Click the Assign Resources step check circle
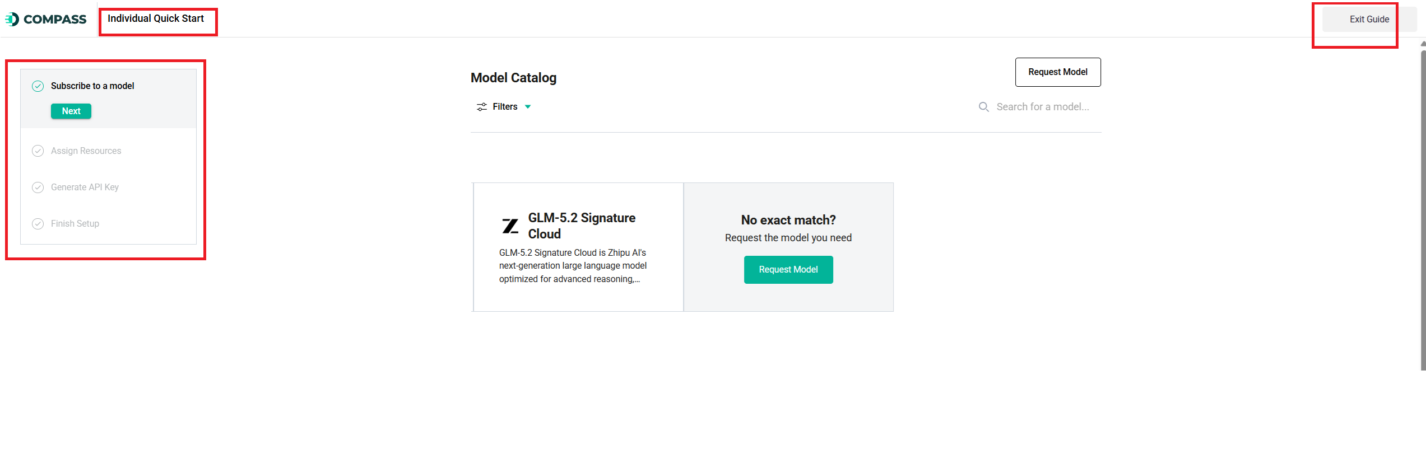The height and width of the screenshot is (450, 1426). (38, 151)
